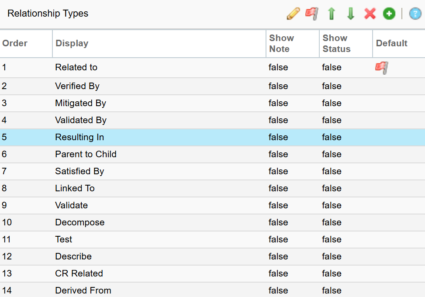Click the pencil edit icon

(x=293, y=14)
